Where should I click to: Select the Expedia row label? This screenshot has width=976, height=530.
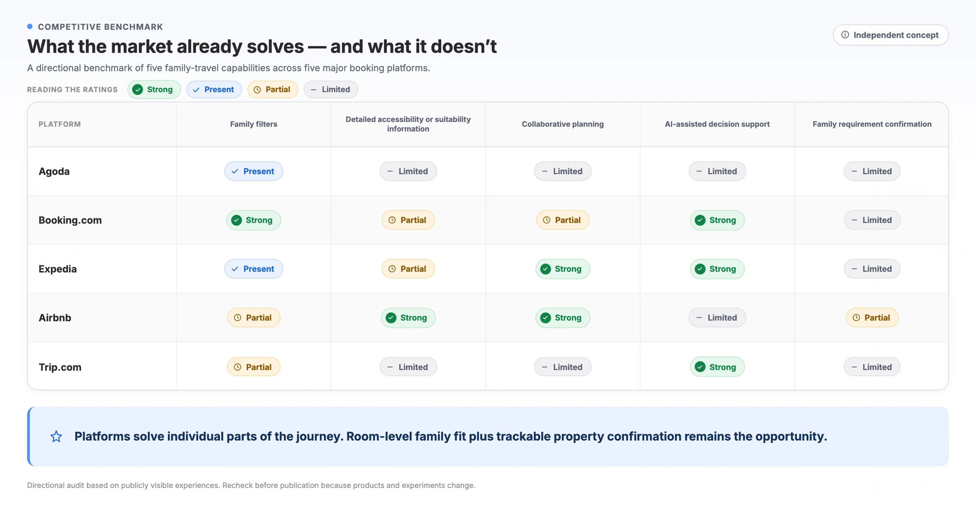[x=58, y=269]
